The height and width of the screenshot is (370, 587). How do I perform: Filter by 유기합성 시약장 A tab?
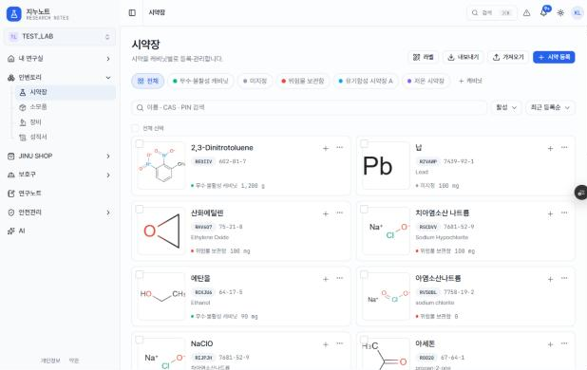(366, 81)
